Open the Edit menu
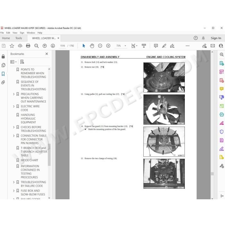 pos(8,33)
